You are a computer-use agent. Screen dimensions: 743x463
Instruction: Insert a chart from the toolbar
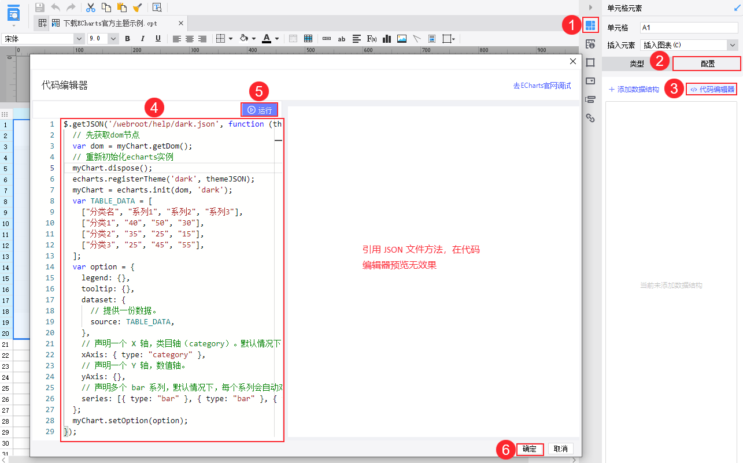[x=387, y=39]
